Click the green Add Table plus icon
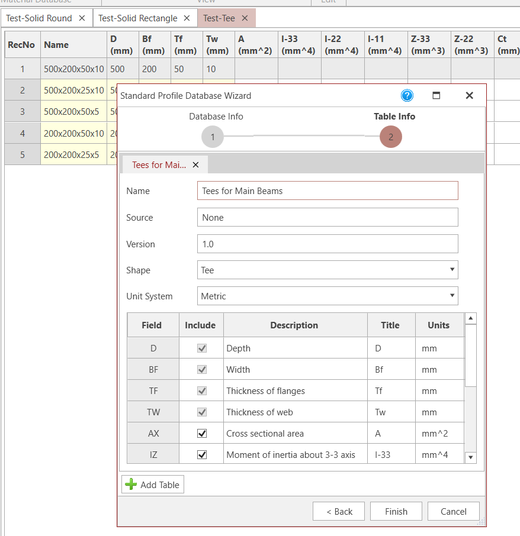520x536 pixels. pos(131,484)
